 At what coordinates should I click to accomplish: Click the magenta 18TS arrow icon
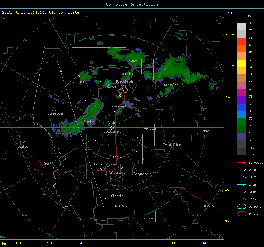(x=242, y=199)
